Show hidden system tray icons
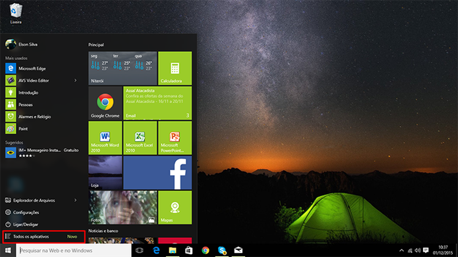Viewport: 458px width, 257px height. pyautogui.click(x=402, y=251)
